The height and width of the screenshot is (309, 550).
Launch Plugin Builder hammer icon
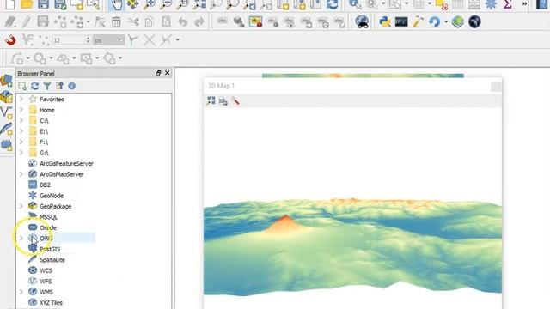coord(418,22)
